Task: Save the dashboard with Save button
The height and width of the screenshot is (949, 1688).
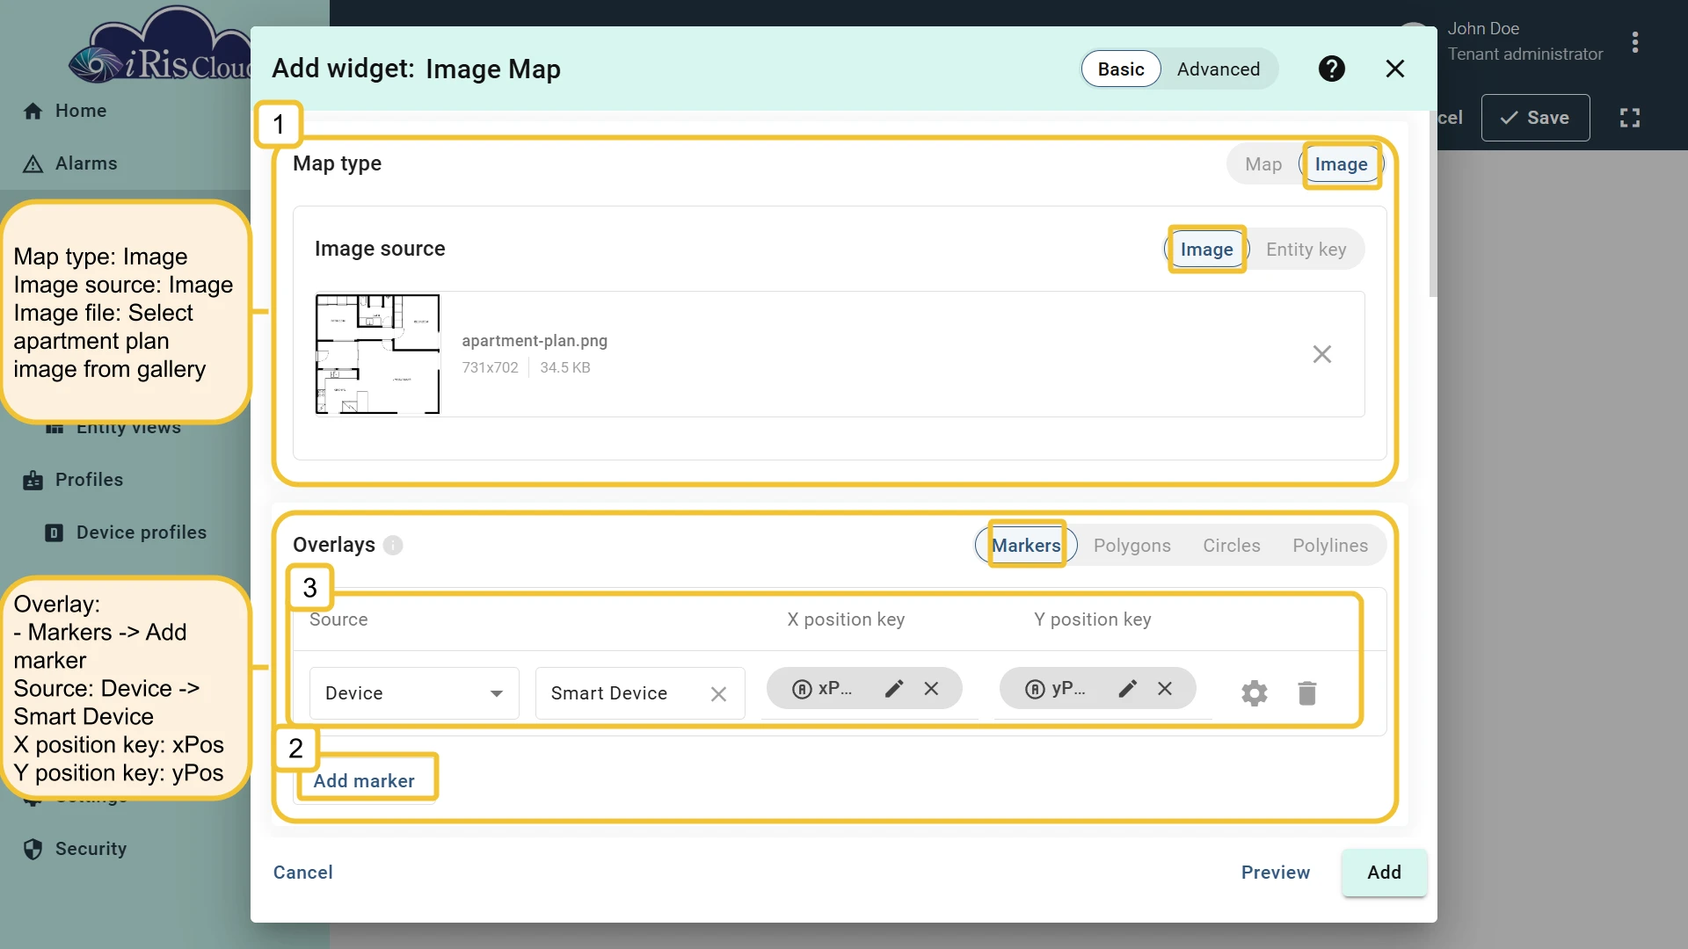Action: (x=1535, y=118)
